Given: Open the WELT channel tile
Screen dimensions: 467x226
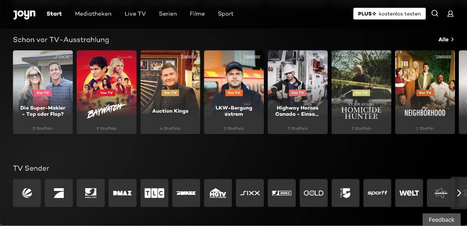Looking at the screenshot, I should coord(409,193).
